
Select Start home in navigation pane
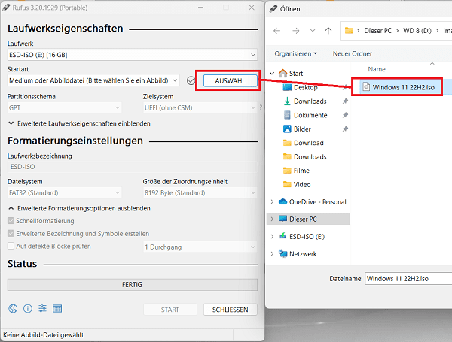(x=296, y=74)
